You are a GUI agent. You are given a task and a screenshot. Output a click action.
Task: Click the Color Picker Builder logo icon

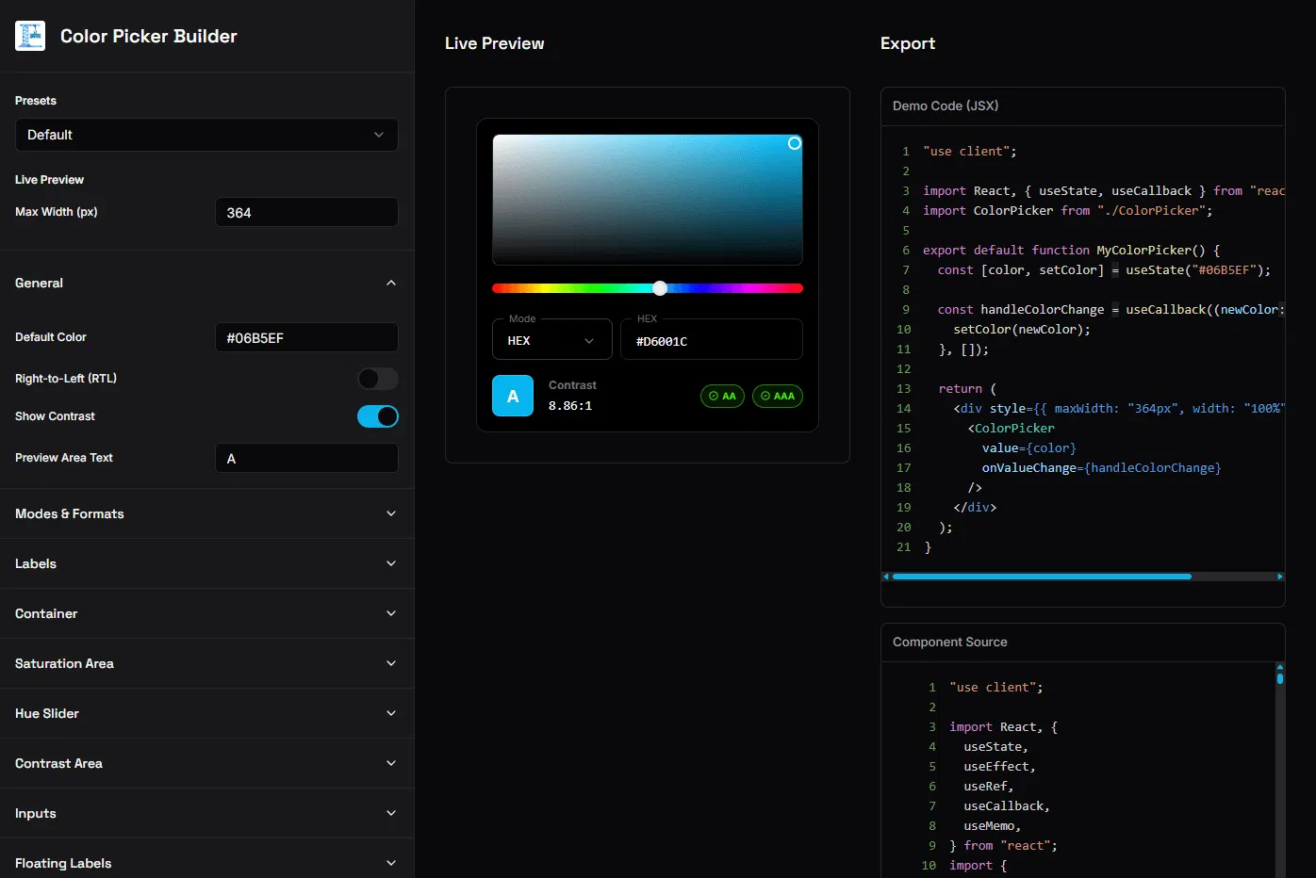30,36
